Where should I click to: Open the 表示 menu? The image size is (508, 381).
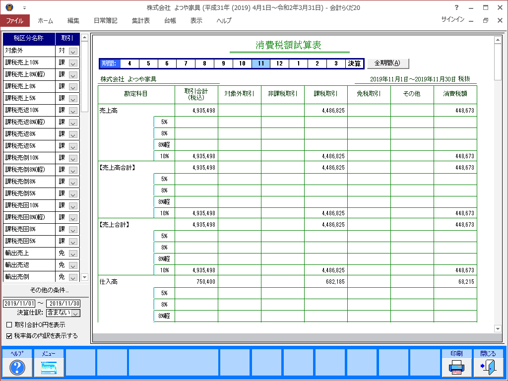click(196, 20)
